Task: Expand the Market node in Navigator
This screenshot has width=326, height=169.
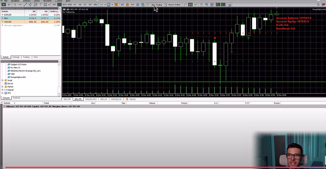Action: (2, 87)
